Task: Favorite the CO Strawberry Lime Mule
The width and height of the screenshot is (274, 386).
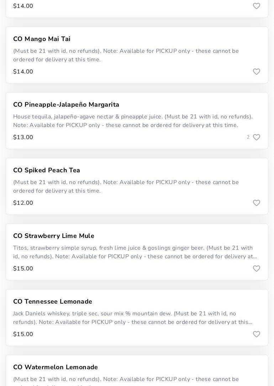Action: coord(257,269)
